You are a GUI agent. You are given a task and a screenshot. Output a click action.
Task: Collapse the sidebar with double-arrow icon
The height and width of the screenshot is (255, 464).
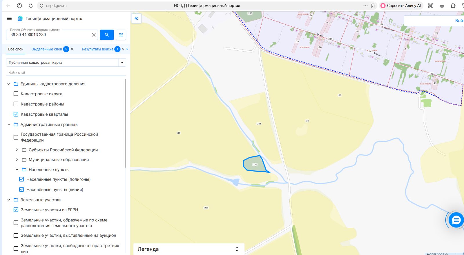136,19
